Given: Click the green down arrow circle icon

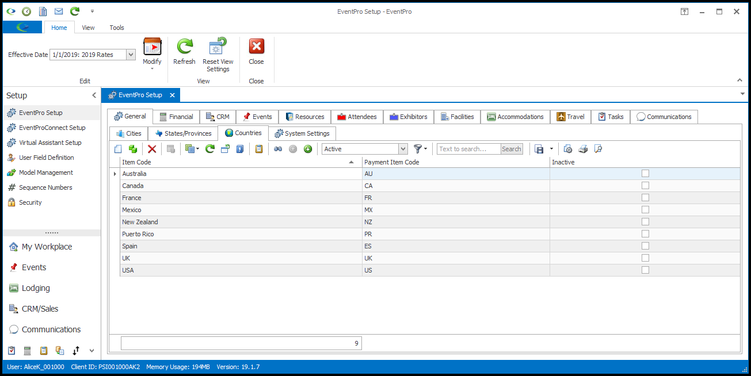Looking at the screenshot, I should (x=308, y=149).
